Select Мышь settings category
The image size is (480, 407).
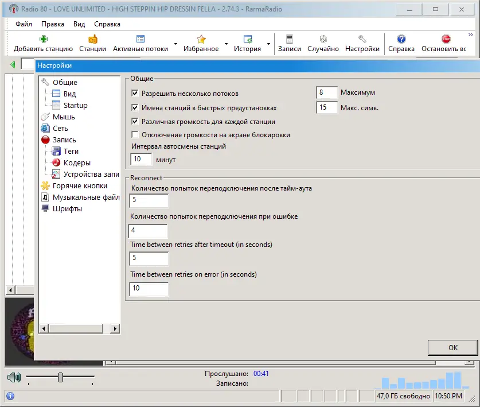pos(64,117)
